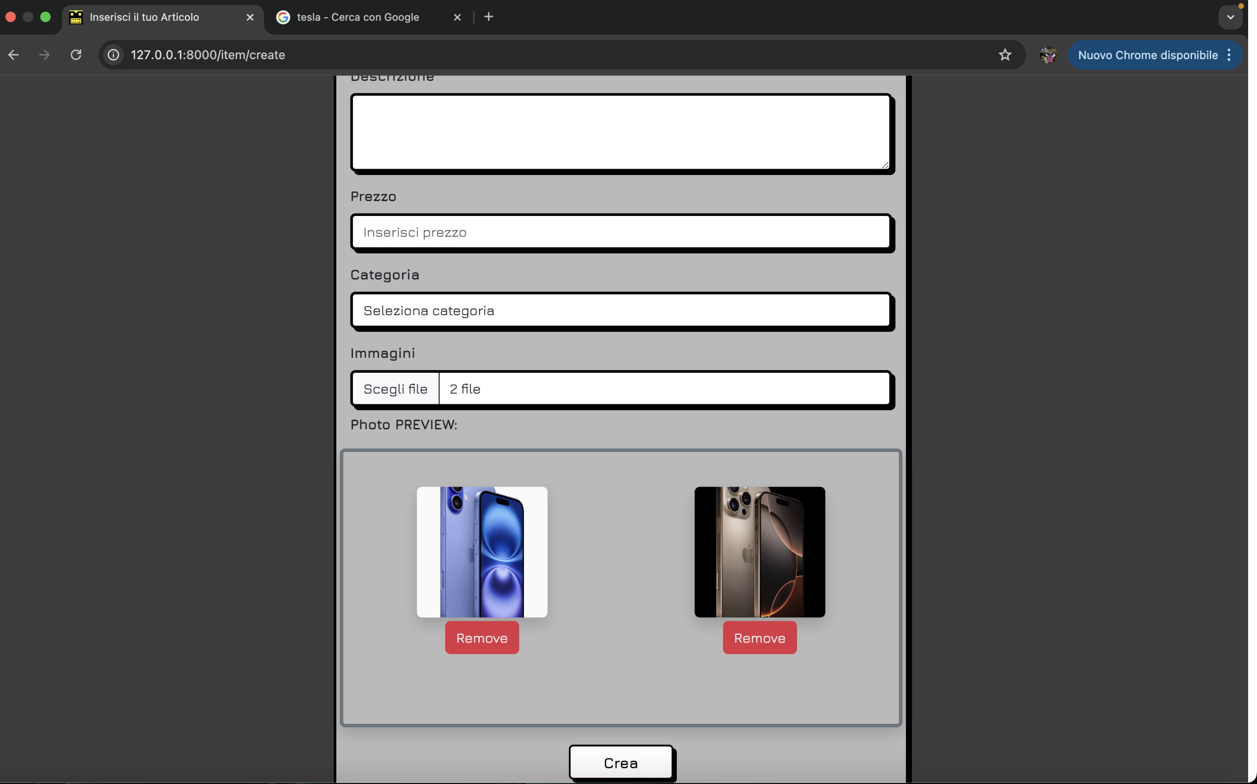Image resolution: width=1257 pixels, height=784 pixels.
Task: Bookmark this page with the star icon
Action: tap(1005, 55)
